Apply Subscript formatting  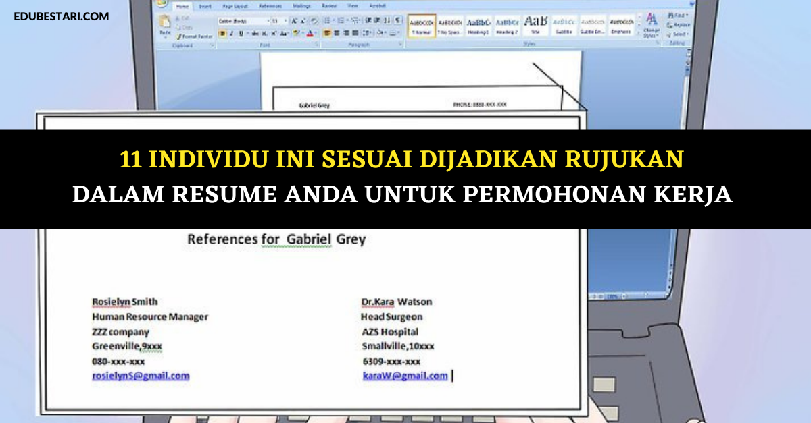point(264,33)
